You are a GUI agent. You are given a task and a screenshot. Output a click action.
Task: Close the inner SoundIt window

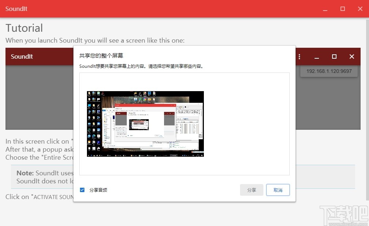(351, 56)
